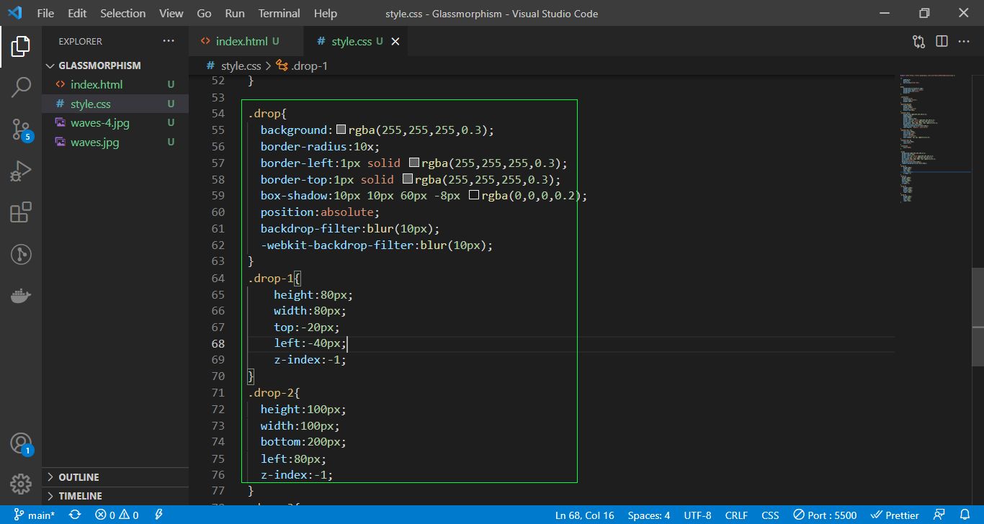This screenshot has height=524, width=984.
Task: Click the synchronize changes status icon
Action: (75, 515)
